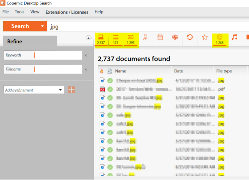Open the Tools menu
This screenshot has height=180, width=249.
click(19, 12)
